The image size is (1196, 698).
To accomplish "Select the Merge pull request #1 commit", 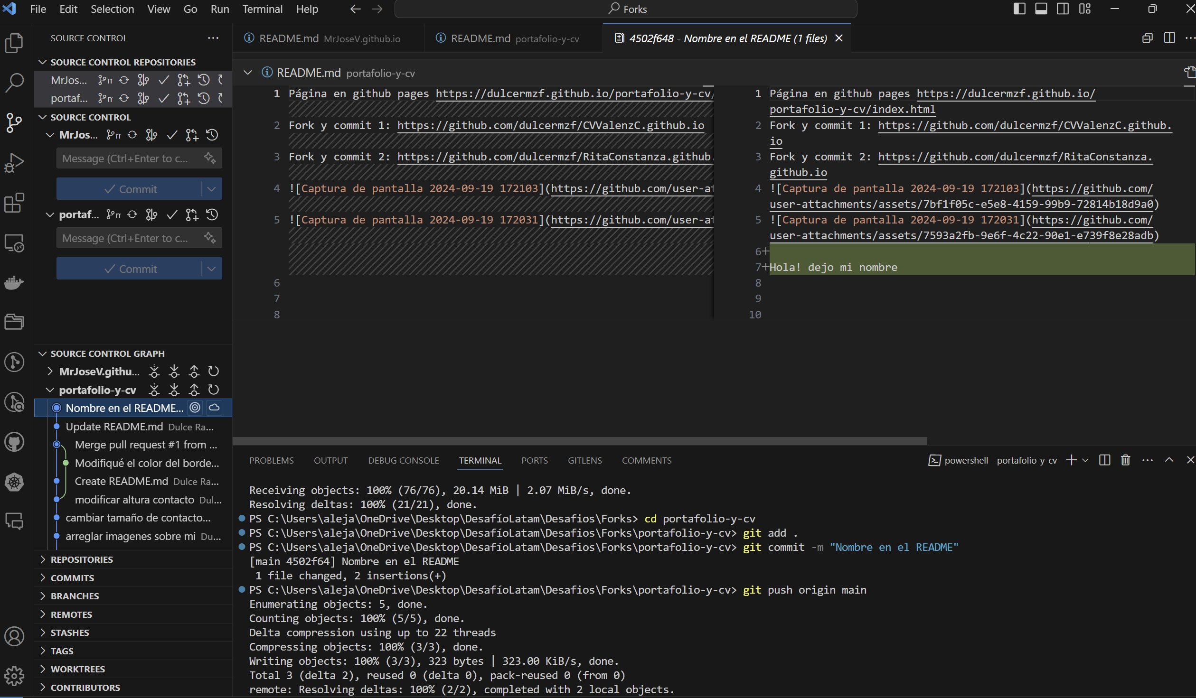I will click(133, 445).
